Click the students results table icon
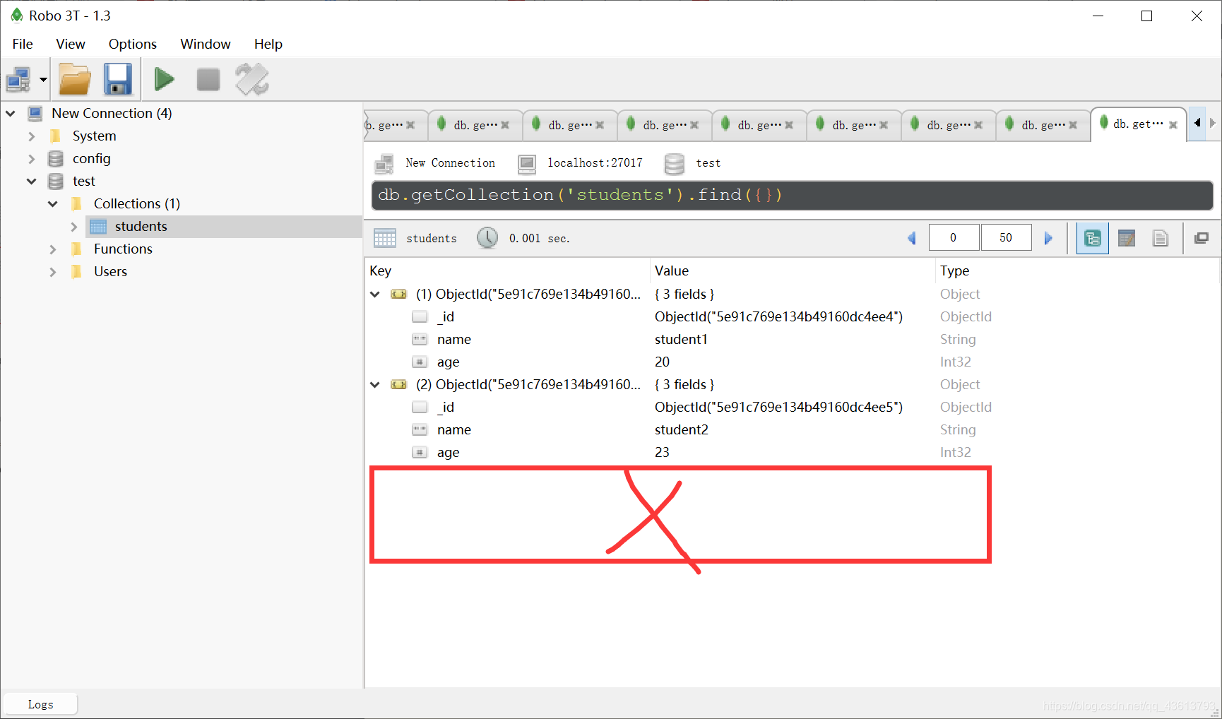Viewport: 1222px width, 719px height. point(385,238)
